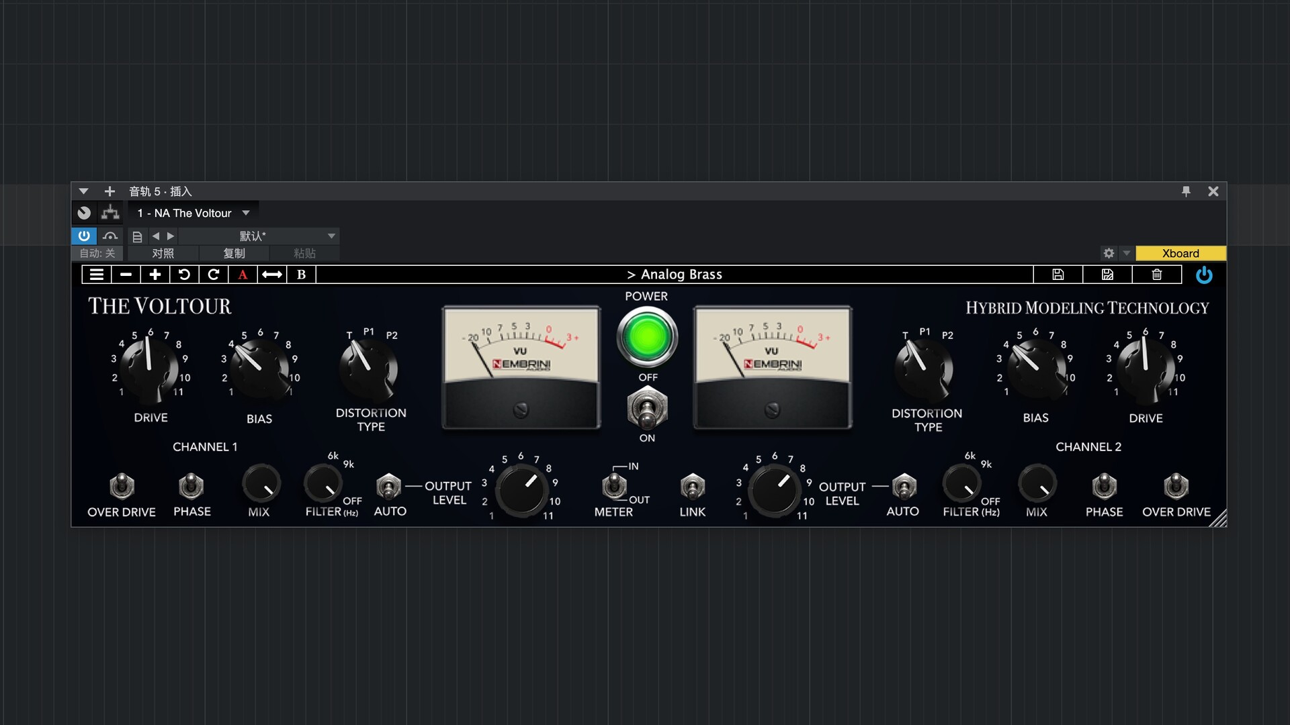Toggle Channel 2 PHASE switch
The height and width of the screenshot is (725, 1290).
[1104, 486]
